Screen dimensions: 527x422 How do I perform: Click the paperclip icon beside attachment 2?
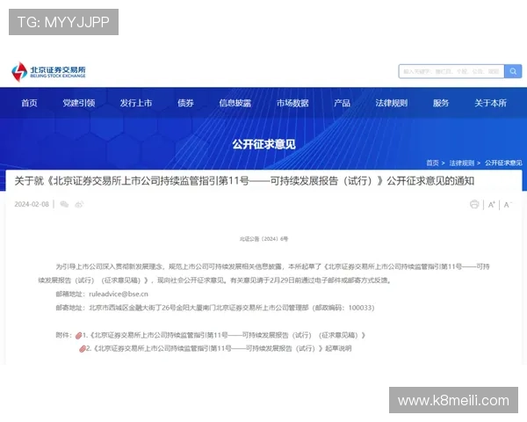[83, 349]
